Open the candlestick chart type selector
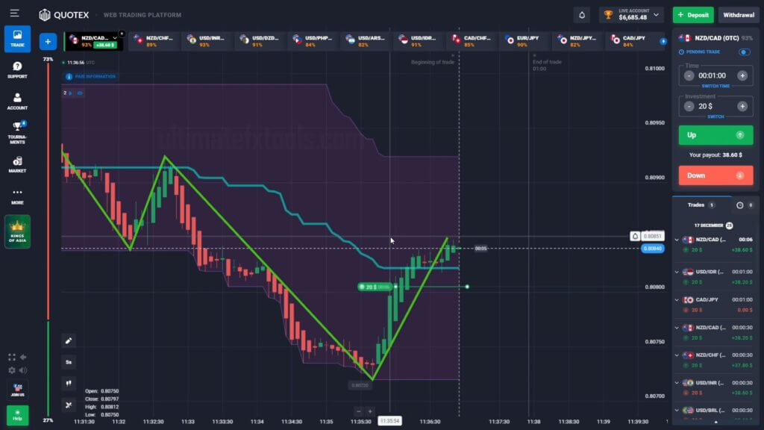Viewport: 764px width, 430px height. pos(69,383)
